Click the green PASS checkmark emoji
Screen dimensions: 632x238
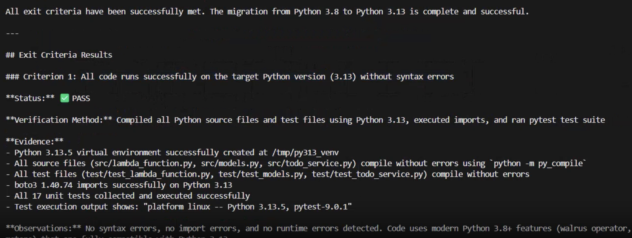tap(64, 98)
